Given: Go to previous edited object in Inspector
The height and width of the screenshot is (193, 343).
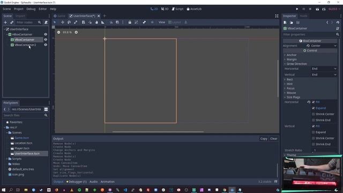Looking at the screenshot, I should [x=327, y=23].
